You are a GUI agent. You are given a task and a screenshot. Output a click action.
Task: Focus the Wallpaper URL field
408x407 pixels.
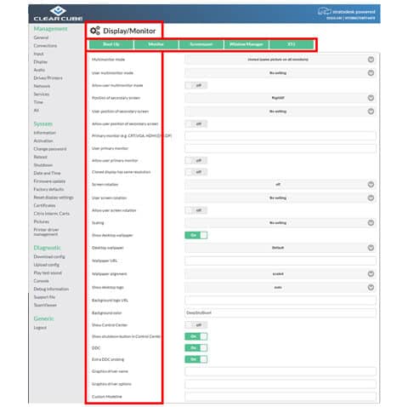tap(280, 261)
